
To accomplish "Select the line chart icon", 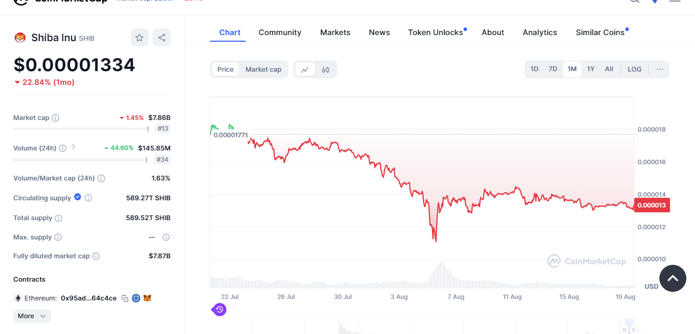I will click(x=305, y=70).
